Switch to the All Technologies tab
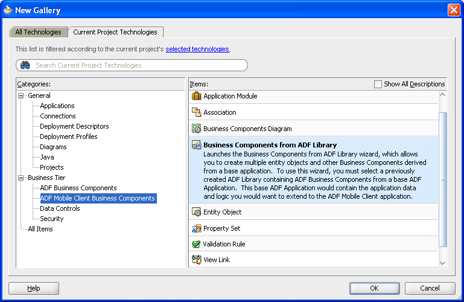The width and height of the screenshot is (464, 302). pyautogui.click(x=39, y=32)
